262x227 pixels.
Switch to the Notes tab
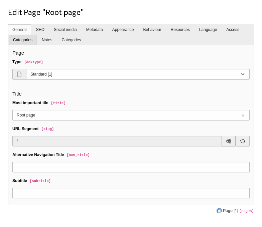[x=47, y=40]
